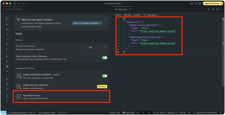Click the .cursor breadcrumb segment

[137, 15]
